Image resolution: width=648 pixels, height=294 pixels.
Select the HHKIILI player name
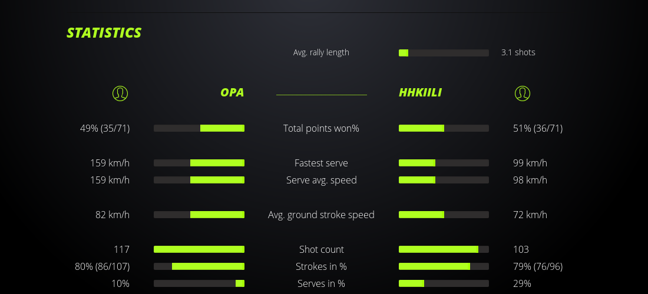(420, 93)
